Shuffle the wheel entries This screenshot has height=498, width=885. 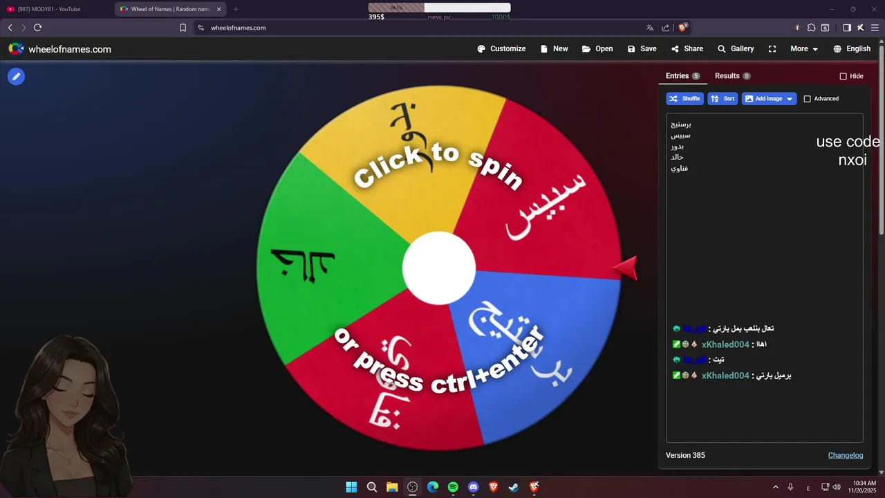(684, 99)
